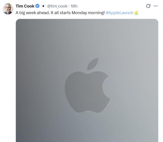Open the attached gray Apple image
Image resolution: width=163 pixels, height=142 pixels.
(x=87, y=80)
